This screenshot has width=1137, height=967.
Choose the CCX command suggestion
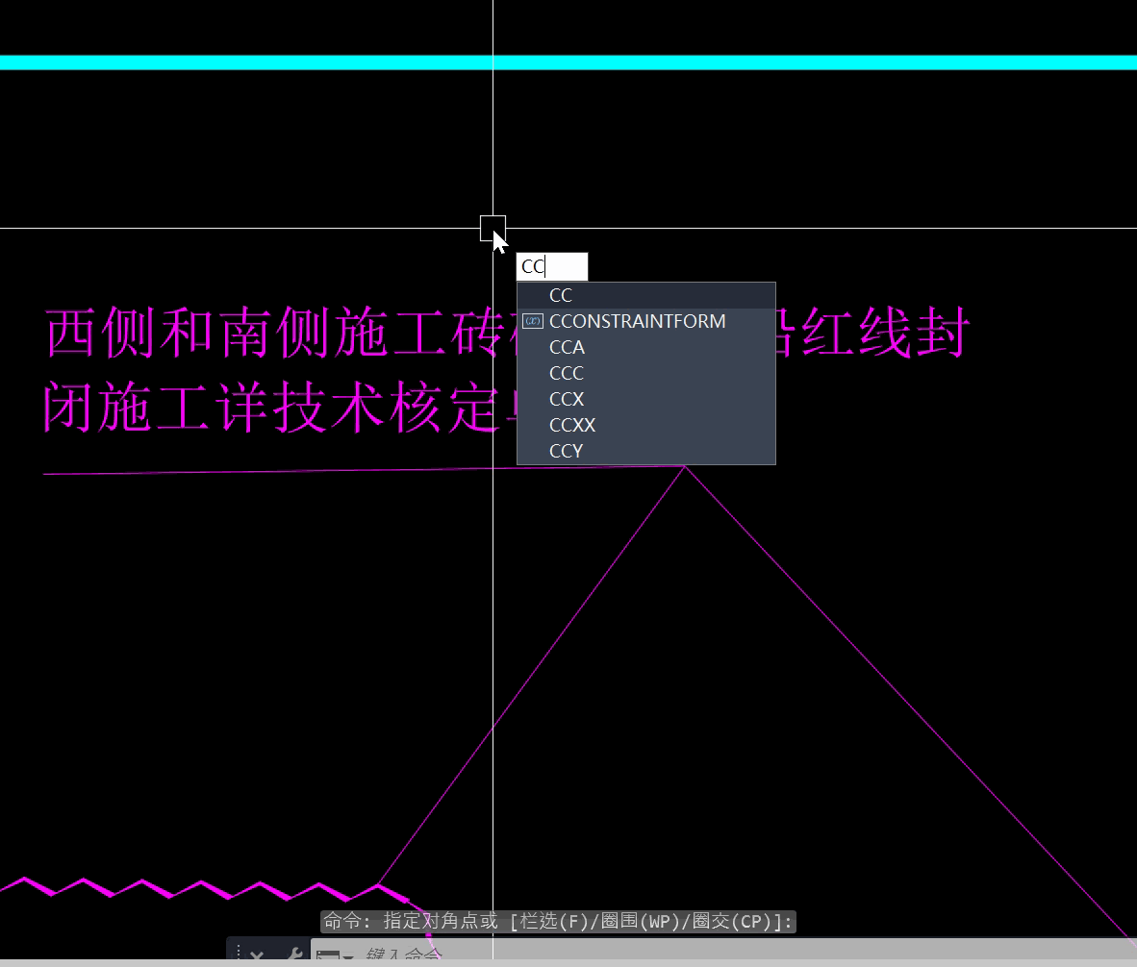(567, 399)
